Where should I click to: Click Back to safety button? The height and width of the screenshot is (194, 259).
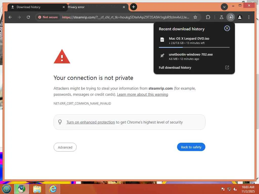(x=191, y=147)
